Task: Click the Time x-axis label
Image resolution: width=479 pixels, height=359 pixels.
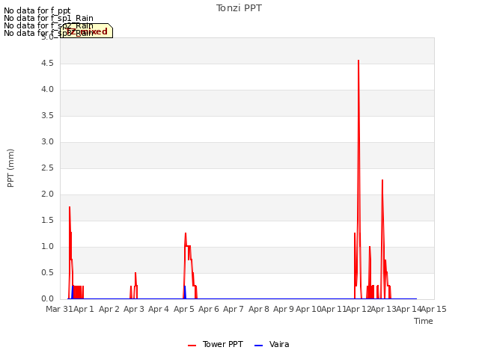Action: click(424, 321)
